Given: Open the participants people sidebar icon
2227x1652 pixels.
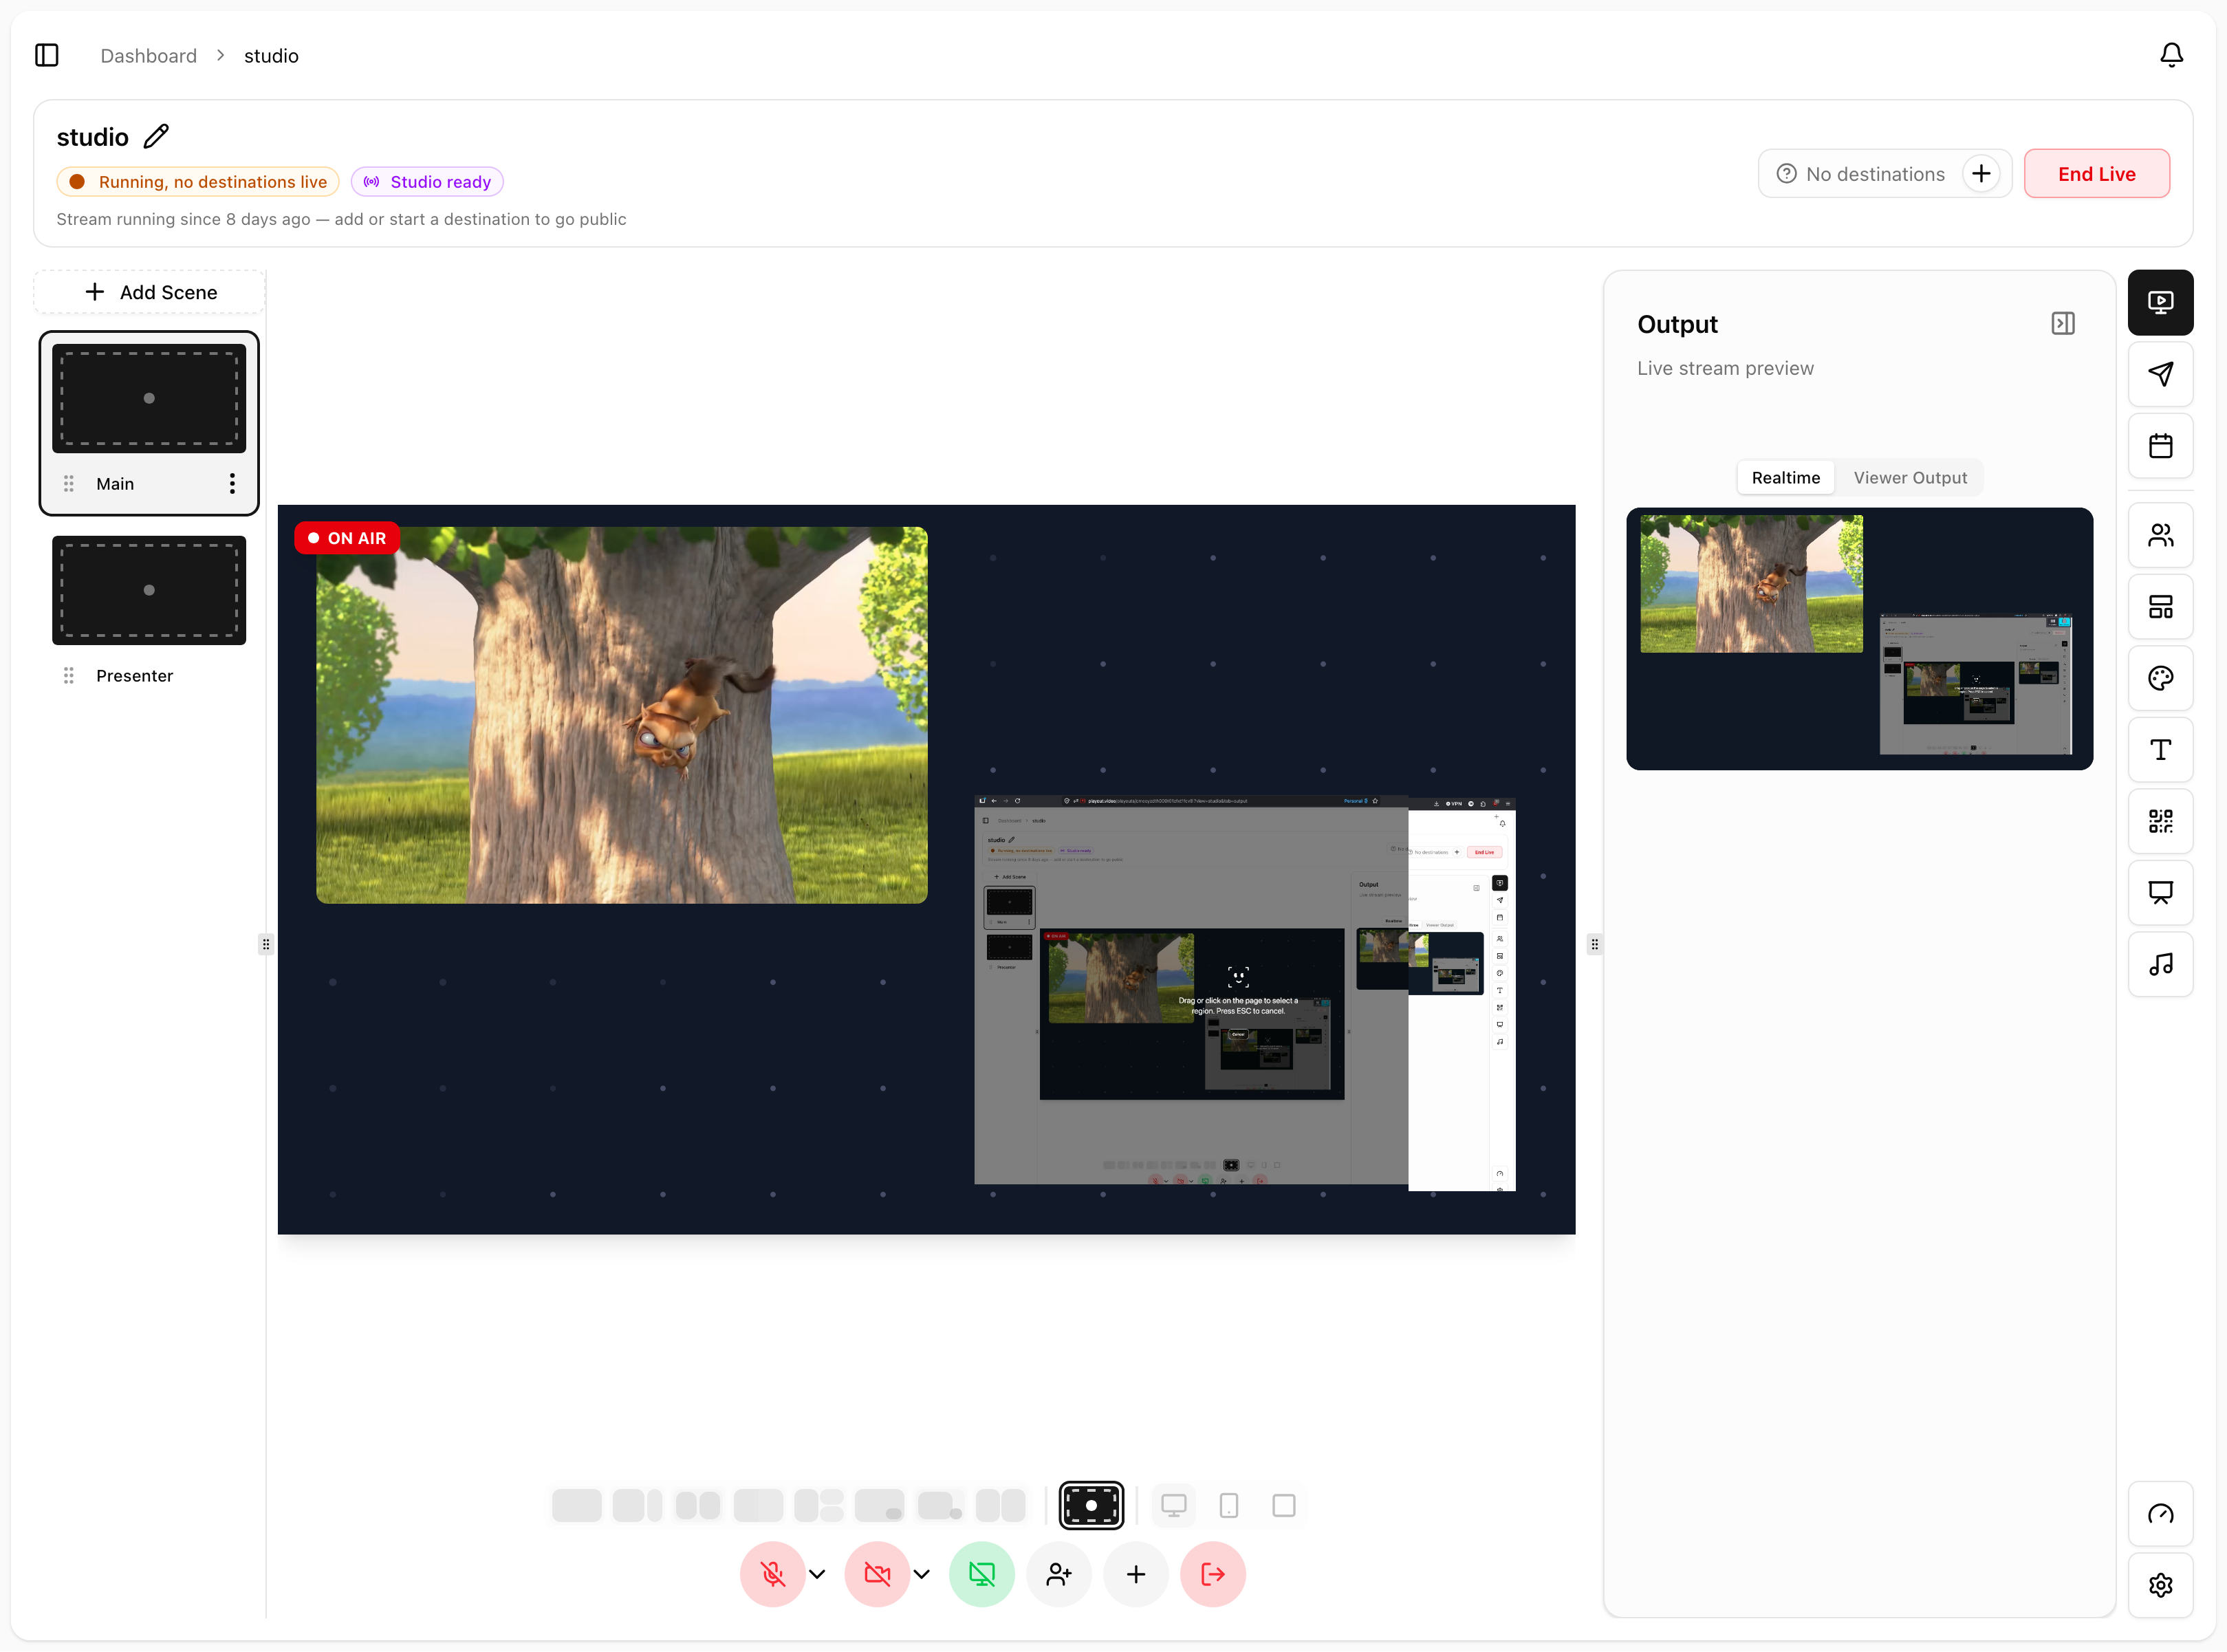Looking at the screenshot, I should (x=2160, y=535).
